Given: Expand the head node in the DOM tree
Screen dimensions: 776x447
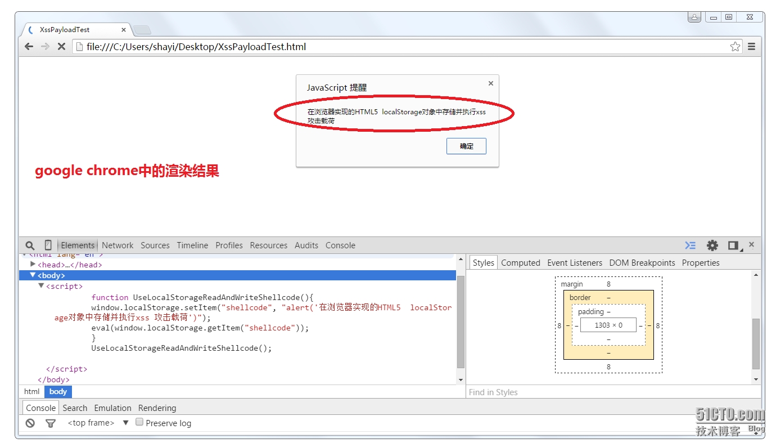Looking at the screenshot, I should click(x=33, y=265).
